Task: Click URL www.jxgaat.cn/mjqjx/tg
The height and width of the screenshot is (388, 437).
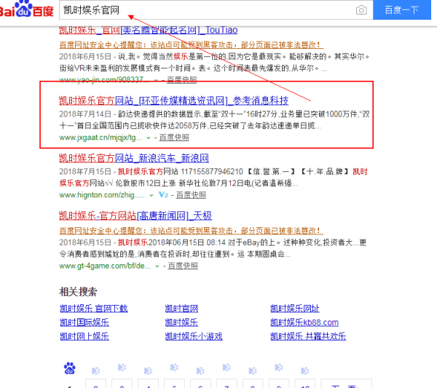Action: (x=101, y=138)
